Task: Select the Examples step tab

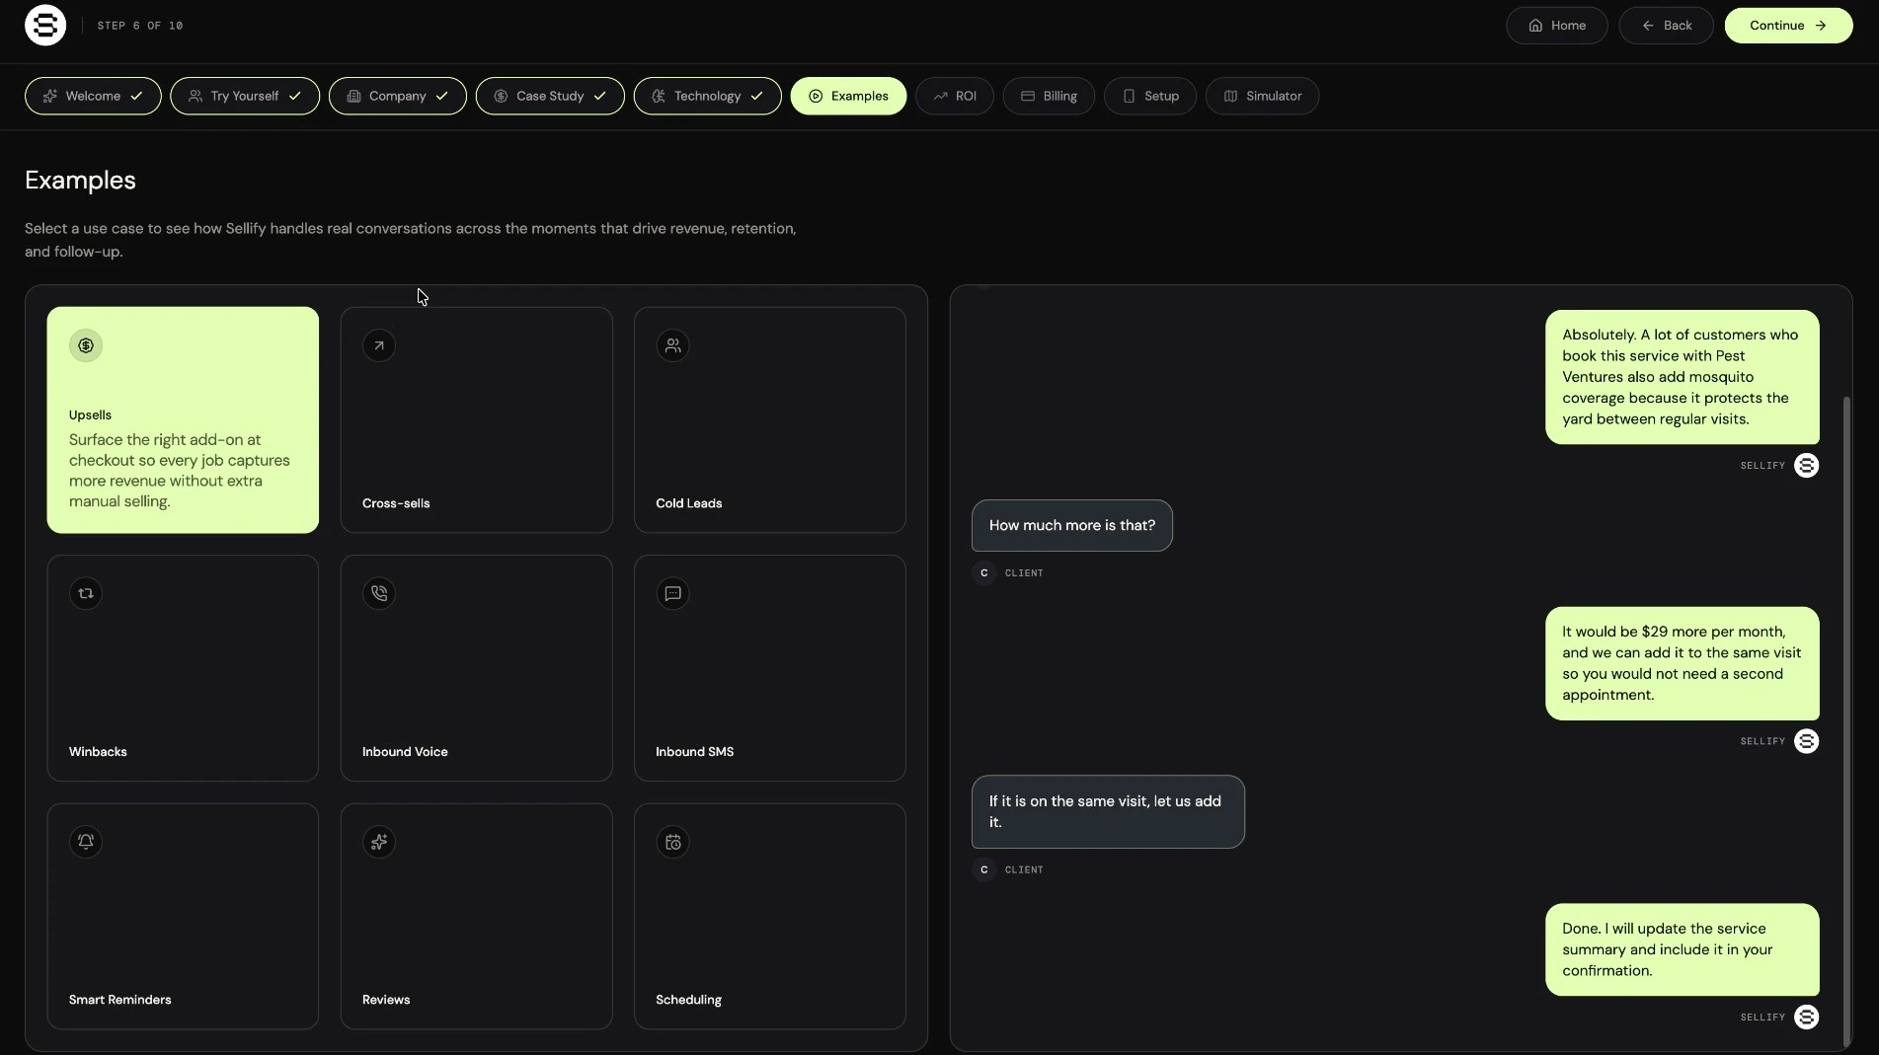Action: pyautogui.click(x=848, y=96)
